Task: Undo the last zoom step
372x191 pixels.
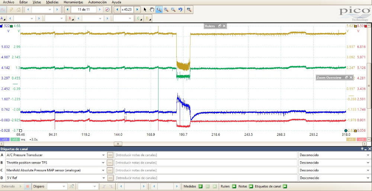Action: (180, 9)
